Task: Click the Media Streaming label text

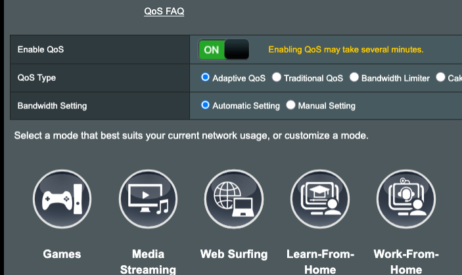Action: pyautogui.click(x=148, y=261)
